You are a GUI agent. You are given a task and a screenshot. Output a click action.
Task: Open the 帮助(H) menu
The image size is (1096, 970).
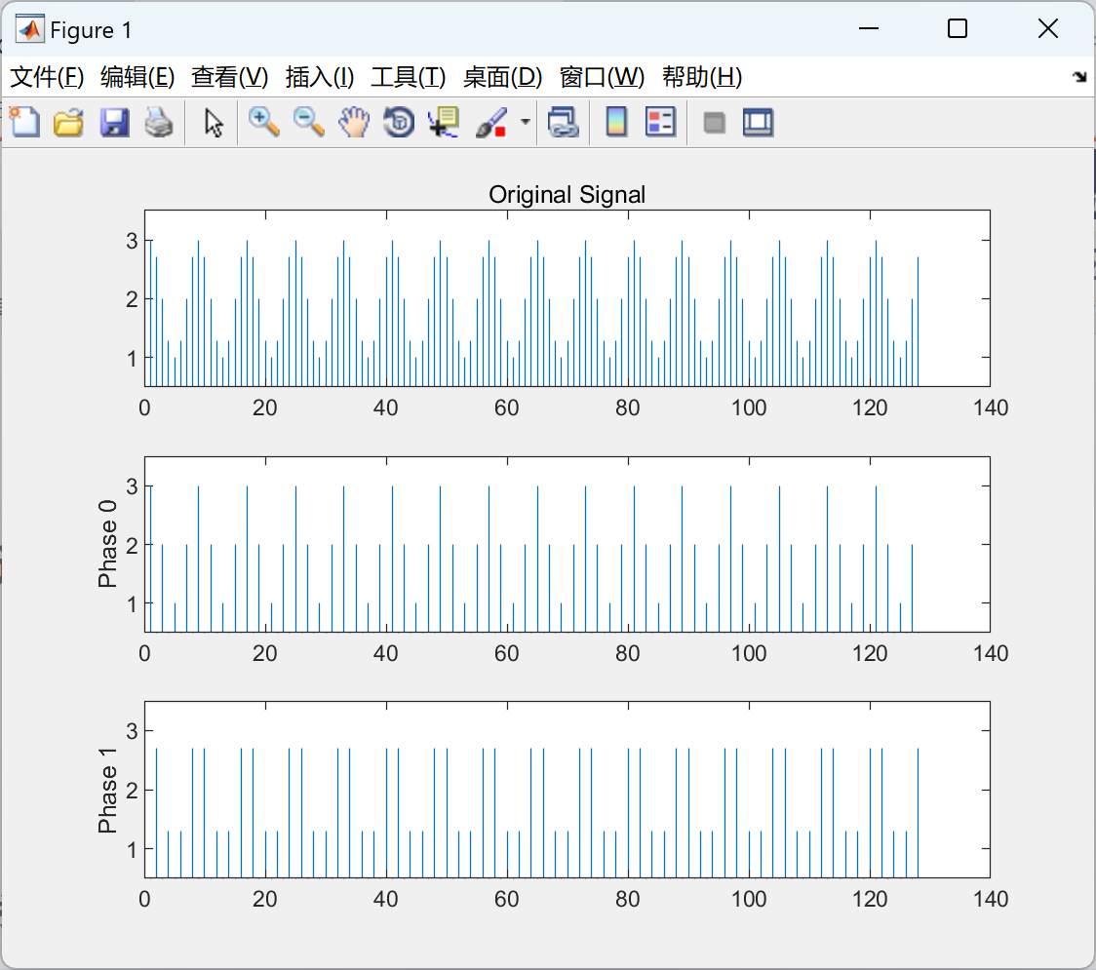(x=702, y=77)
